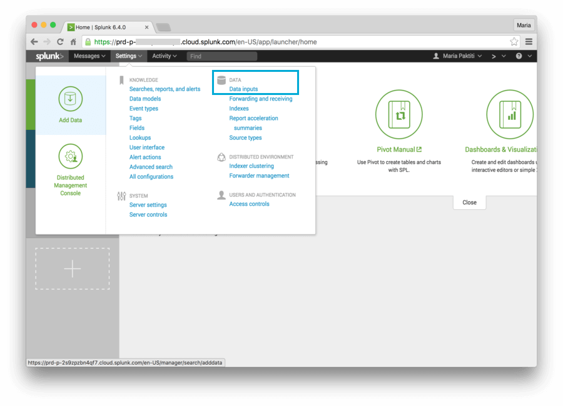
Task: Open Fields settings
Action: point(137,127)
